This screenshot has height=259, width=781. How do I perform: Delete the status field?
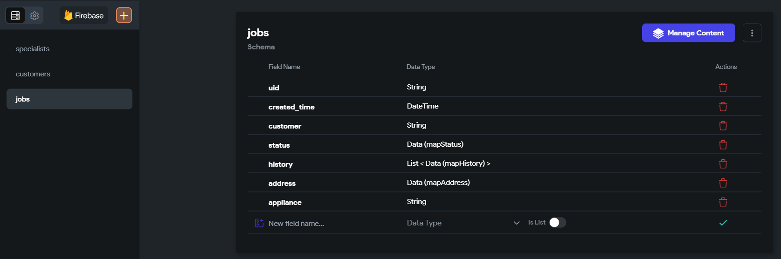point(723,145)
